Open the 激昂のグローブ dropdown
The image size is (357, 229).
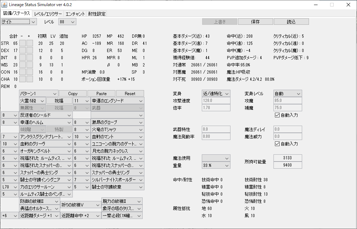click(118, 122)
